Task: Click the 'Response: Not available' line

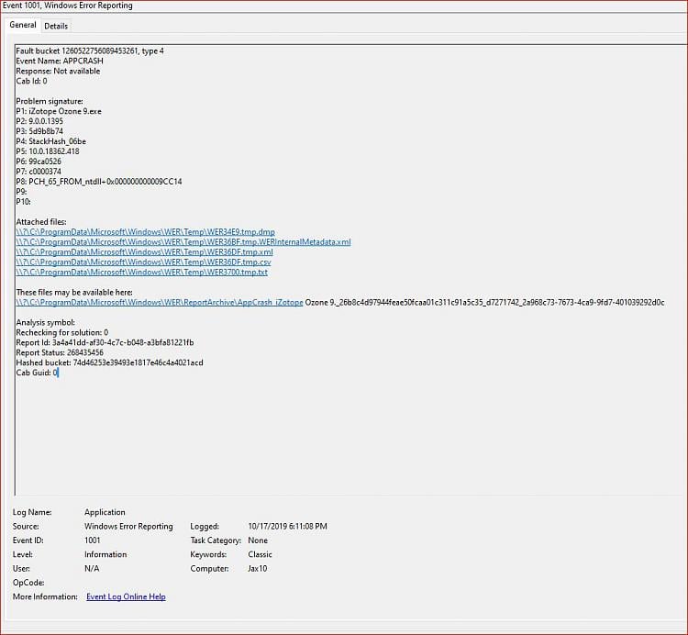Action: click(58, 71)
